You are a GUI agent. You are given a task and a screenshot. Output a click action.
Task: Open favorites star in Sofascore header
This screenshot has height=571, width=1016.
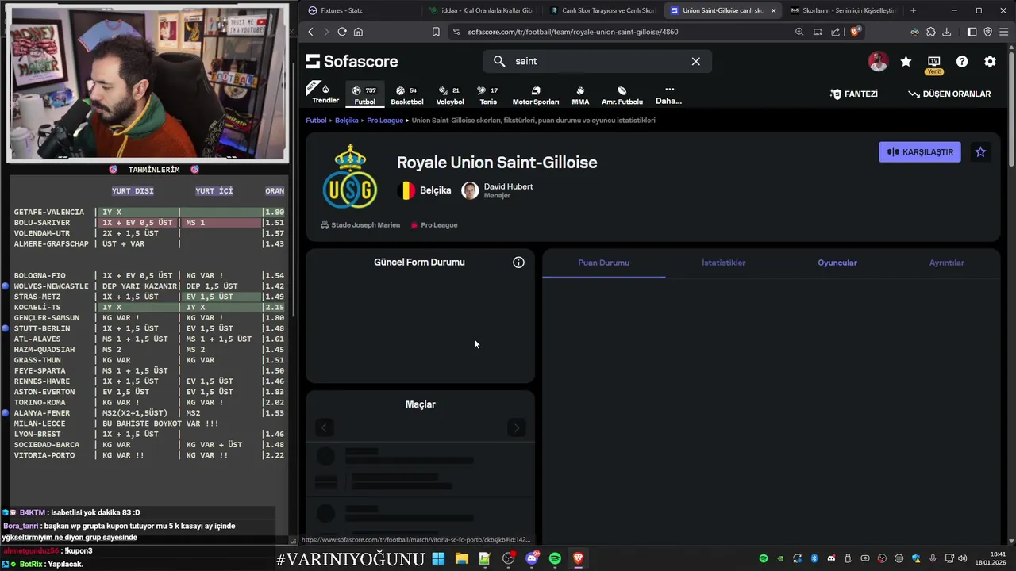click(x=906, y=61)
